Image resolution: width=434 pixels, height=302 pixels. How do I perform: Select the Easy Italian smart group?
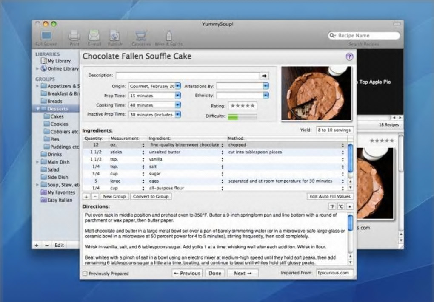point(57,200)
